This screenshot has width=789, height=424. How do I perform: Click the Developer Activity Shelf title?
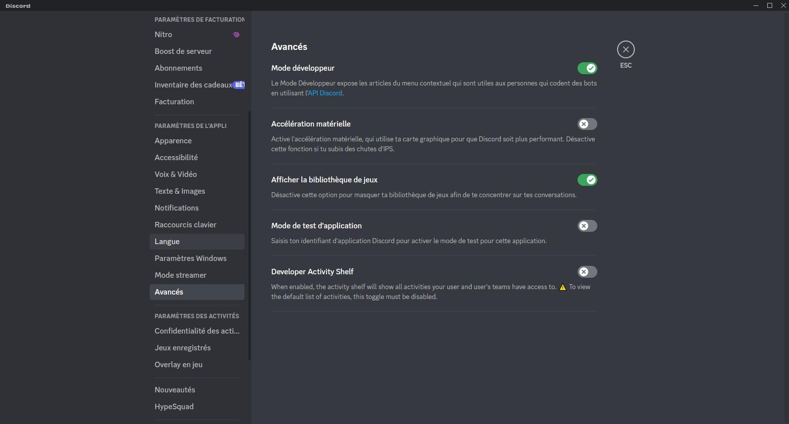click(312, 272)
